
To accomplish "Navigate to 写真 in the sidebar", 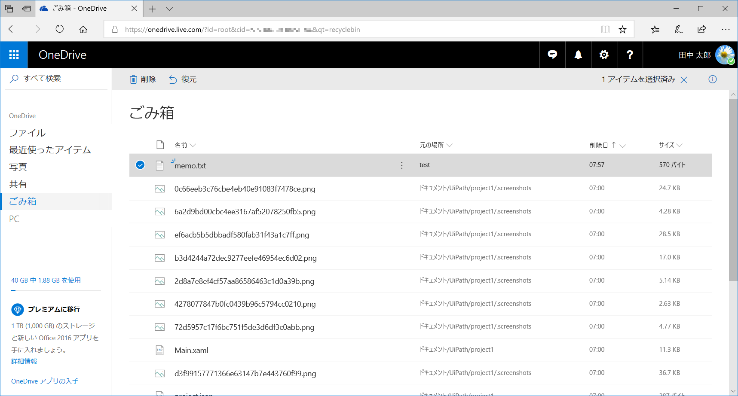I will coord(18,167).
